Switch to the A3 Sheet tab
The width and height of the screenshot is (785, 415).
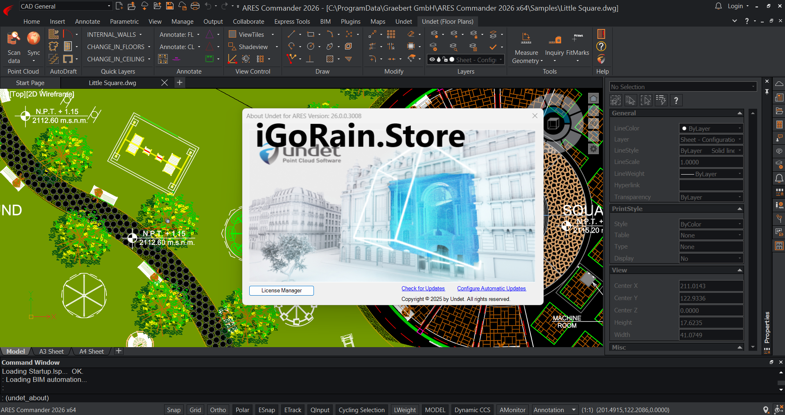point(51,352)
